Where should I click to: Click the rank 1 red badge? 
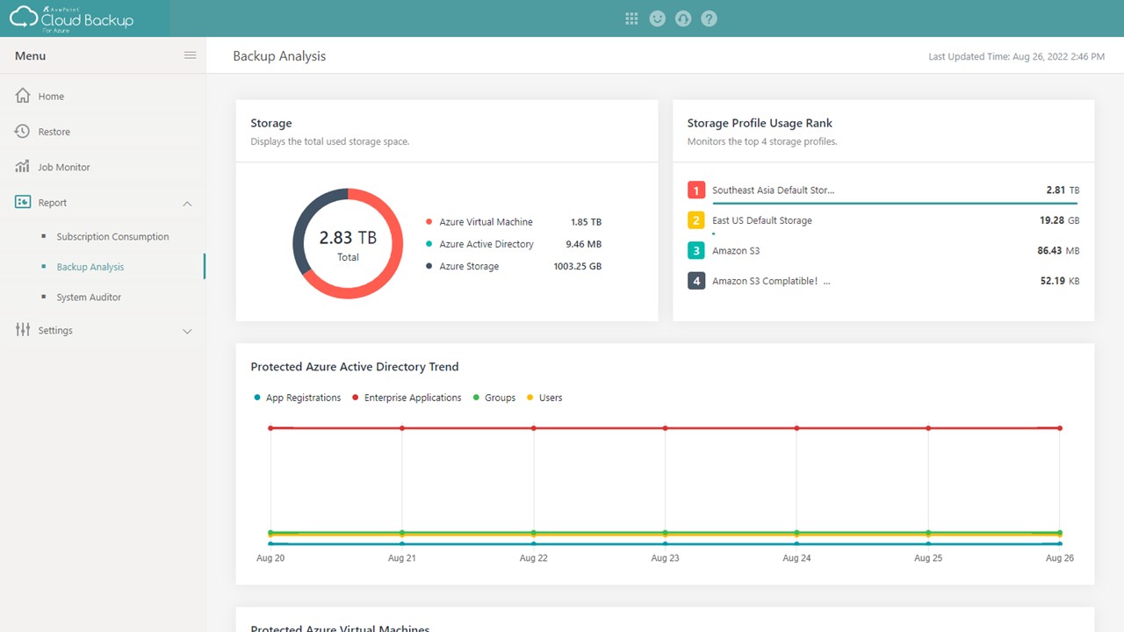click(696, 190)
